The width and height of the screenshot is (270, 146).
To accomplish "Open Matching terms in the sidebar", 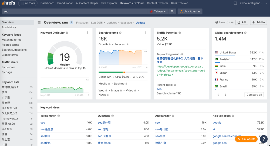I will pyautogui.click(x=12, y=40).
